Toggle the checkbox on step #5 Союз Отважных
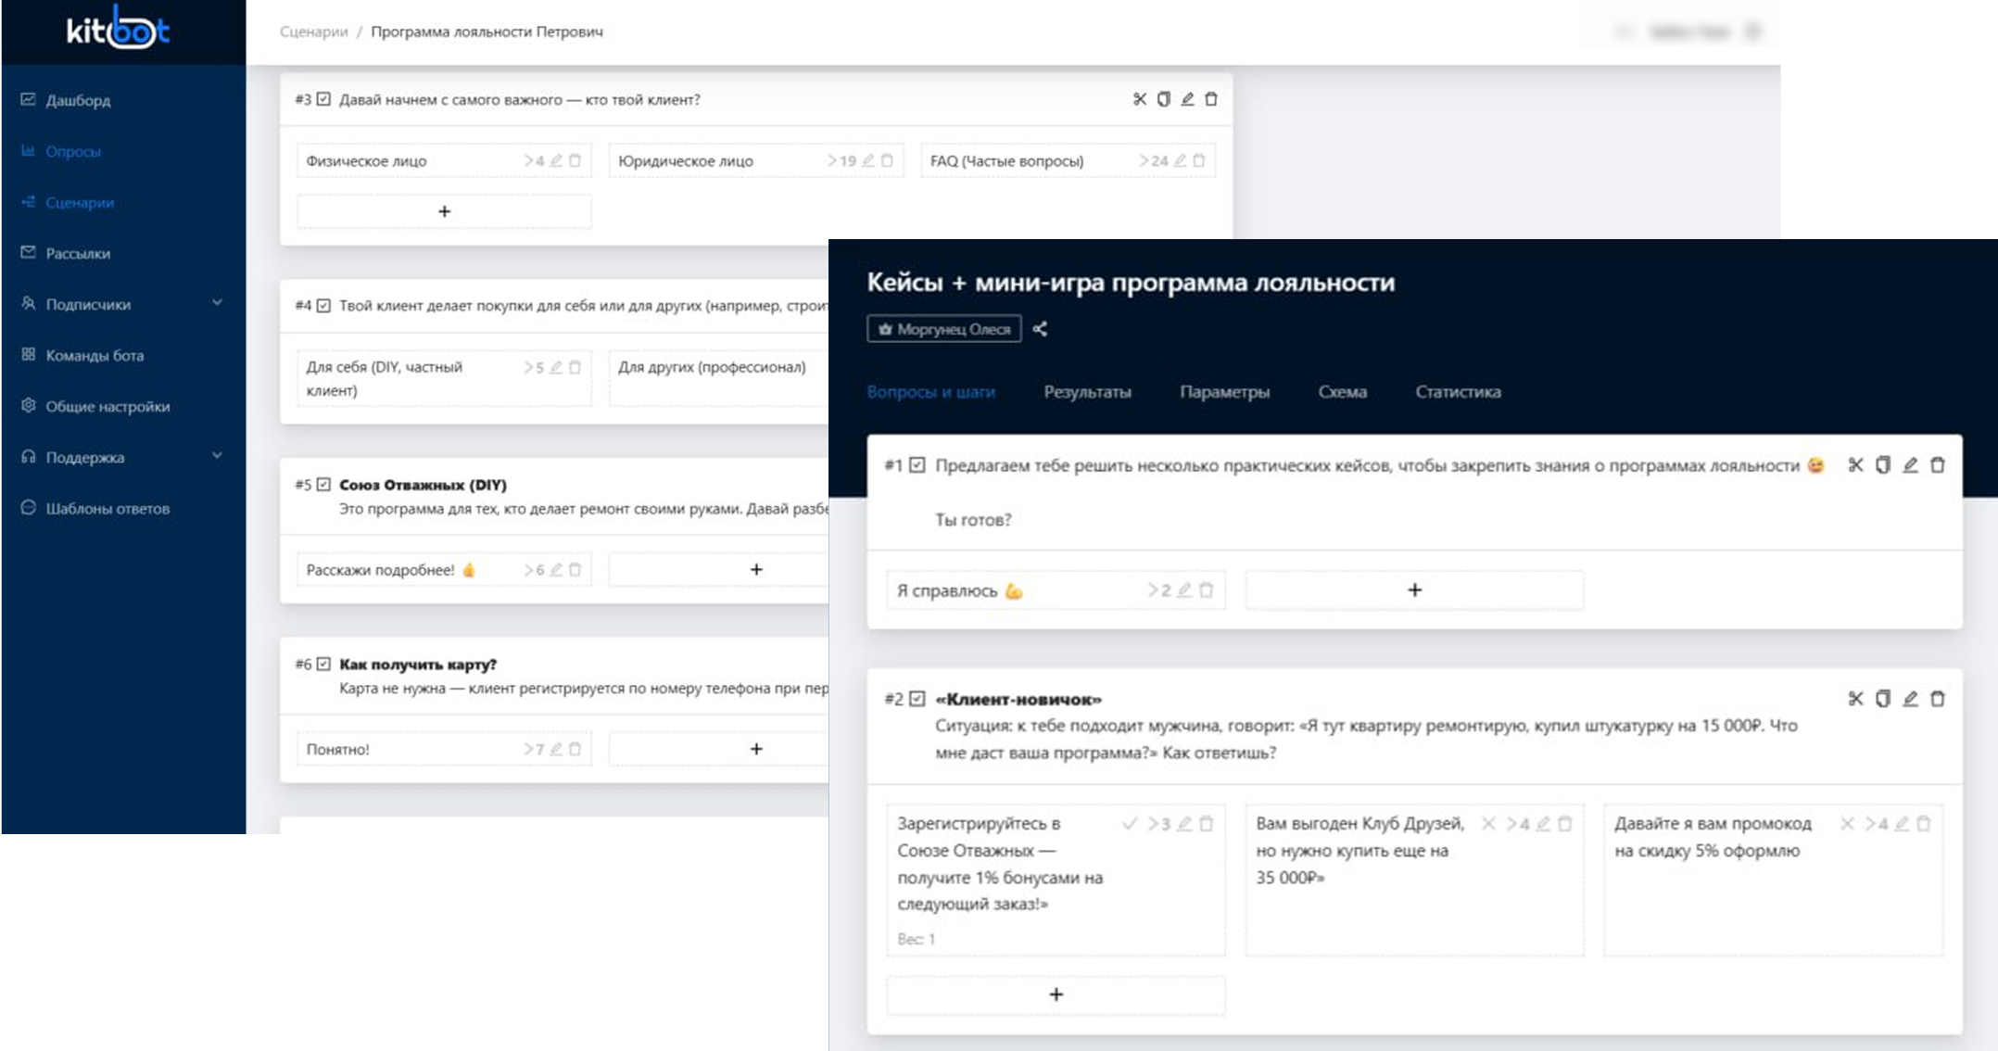Image resolution: width=1998 pixels, height=1051 pixels. (x=323, y=484)
